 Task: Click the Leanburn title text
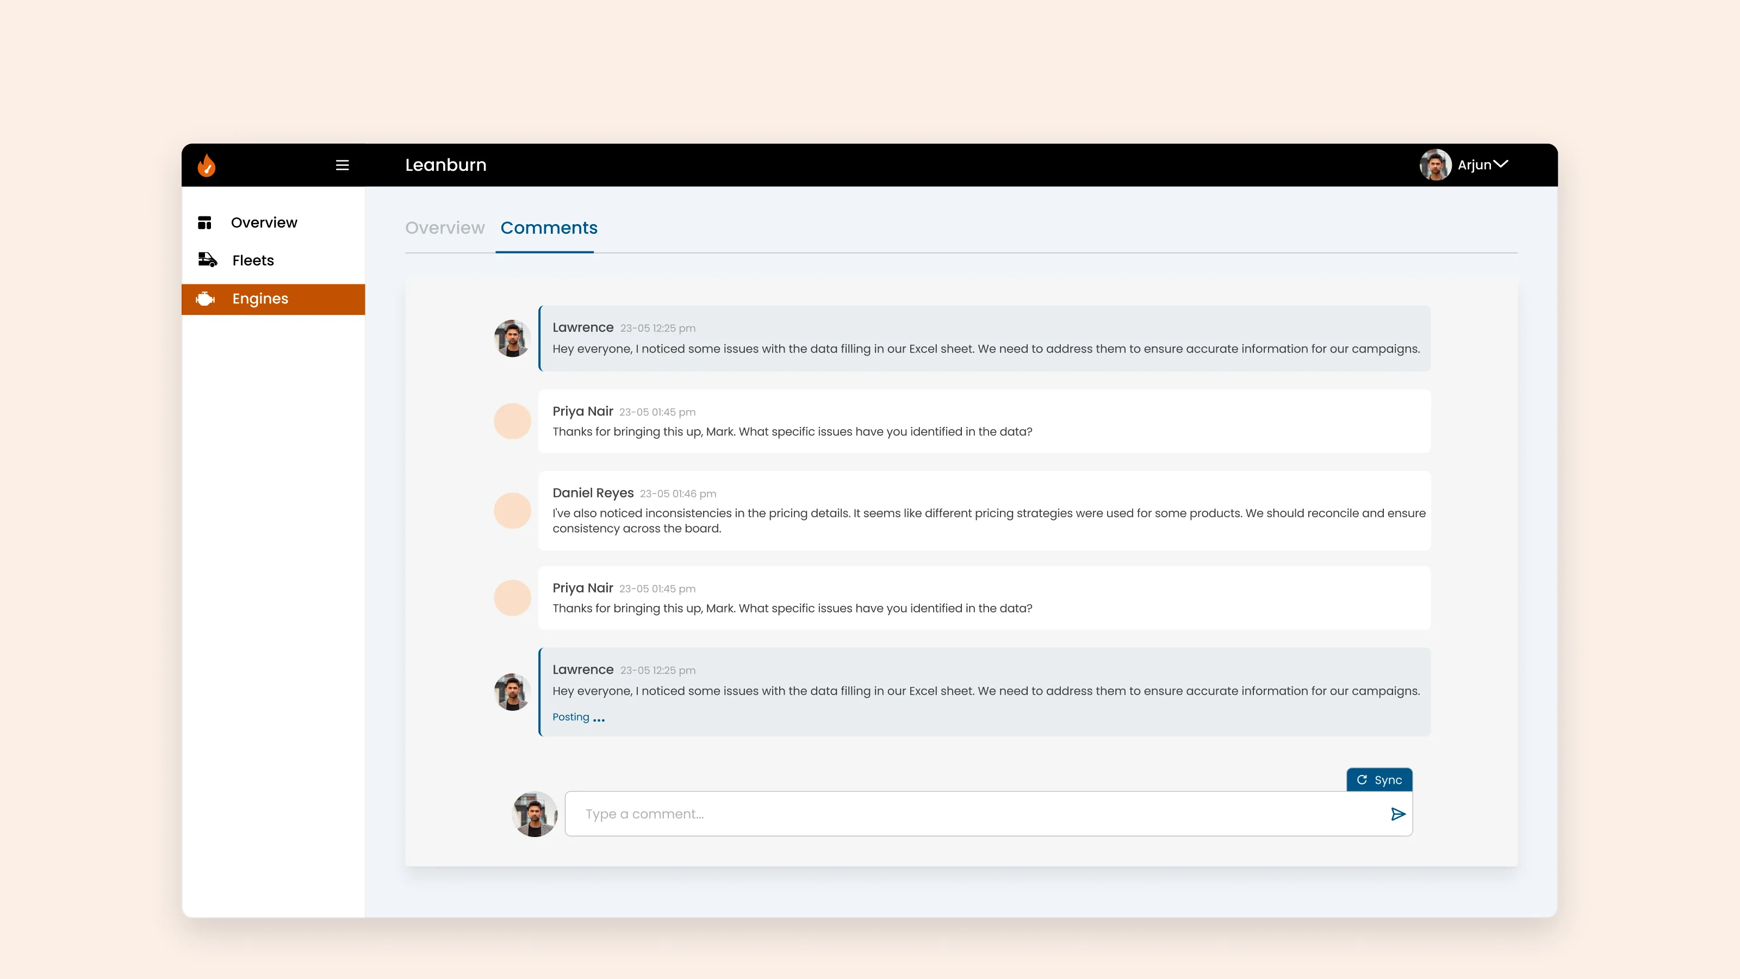(x=446, y=165)
